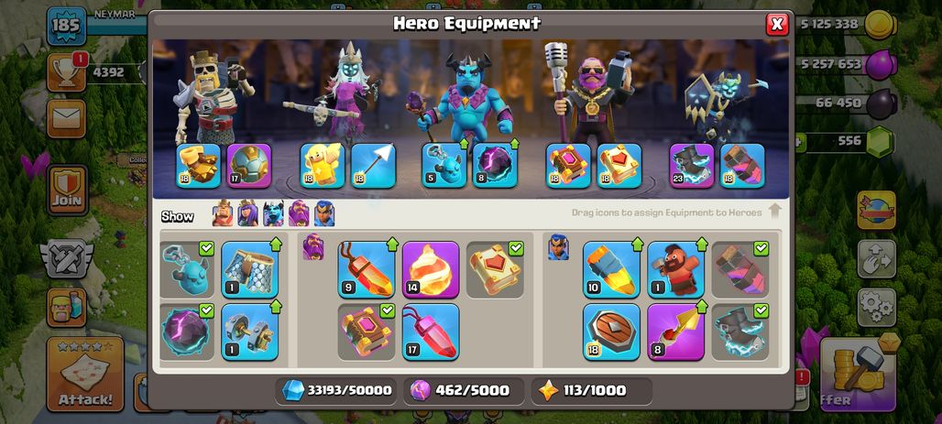Select the level 9 orange gem equipment

click(x=366, y=269)
